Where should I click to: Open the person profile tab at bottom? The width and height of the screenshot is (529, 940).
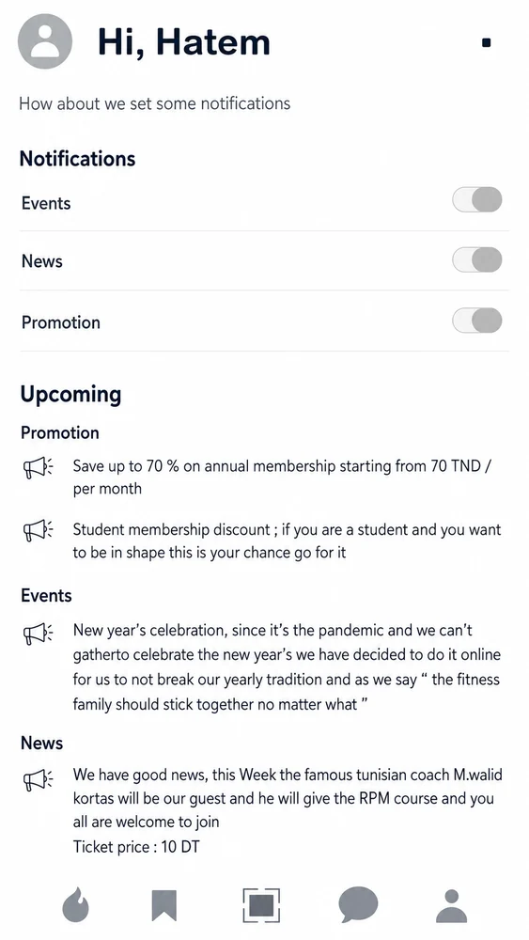(x=452, y=905)
